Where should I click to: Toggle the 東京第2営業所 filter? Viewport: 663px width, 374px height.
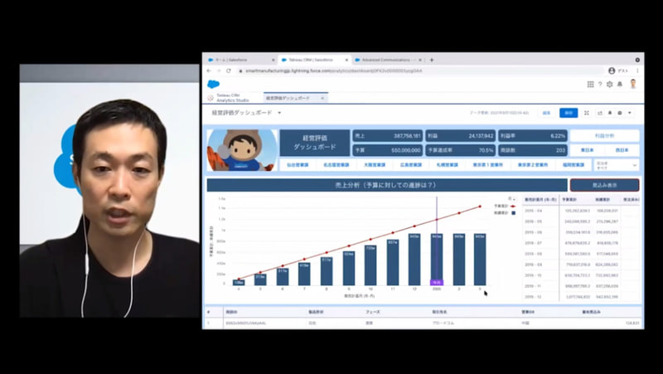pos(532,165)
